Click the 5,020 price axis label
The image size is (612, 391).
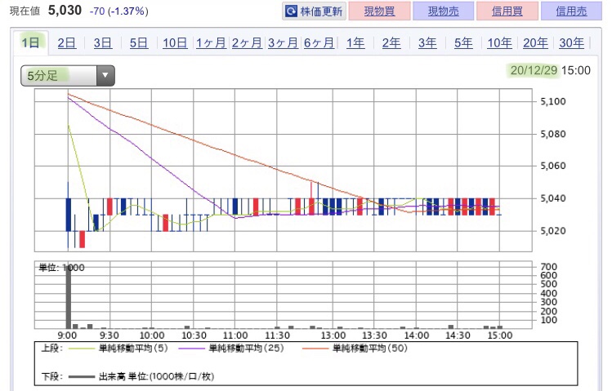pyautogui.click(x=553, y=231)
